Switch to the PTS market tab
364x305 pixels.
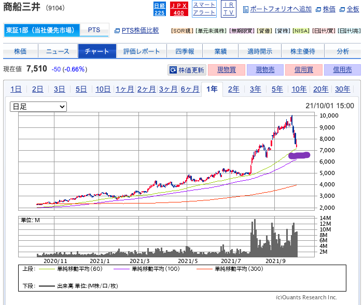[94, 30]
